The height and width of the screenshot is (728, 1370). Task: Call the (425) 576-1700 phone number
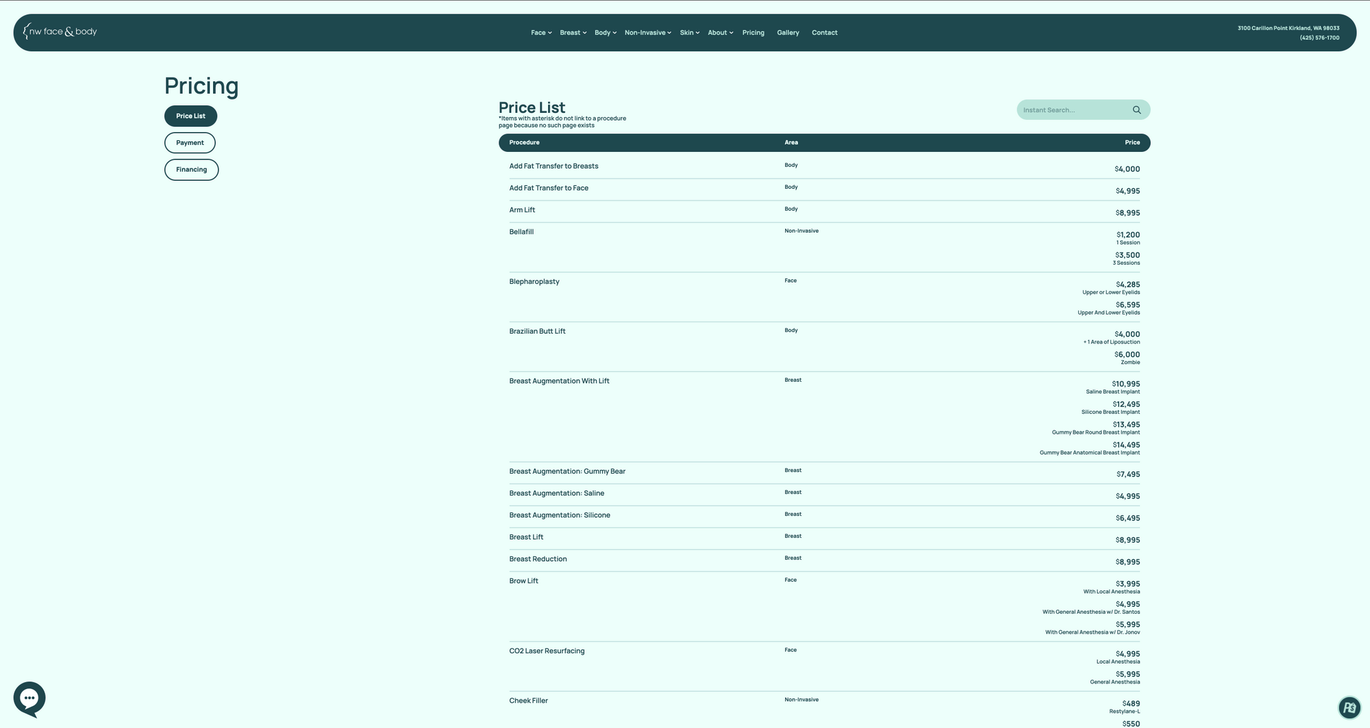1319,38
